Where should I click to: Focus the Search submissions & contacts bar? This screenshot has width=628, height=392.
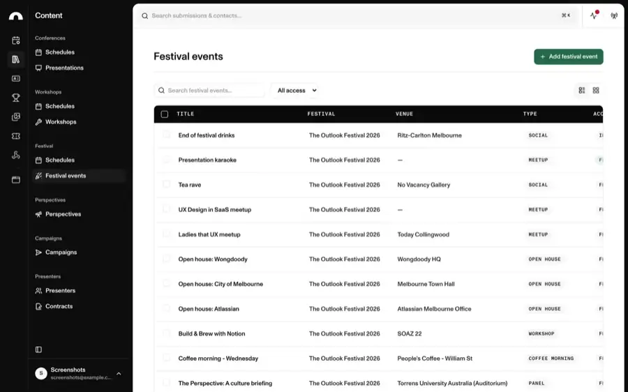point(357,15)
